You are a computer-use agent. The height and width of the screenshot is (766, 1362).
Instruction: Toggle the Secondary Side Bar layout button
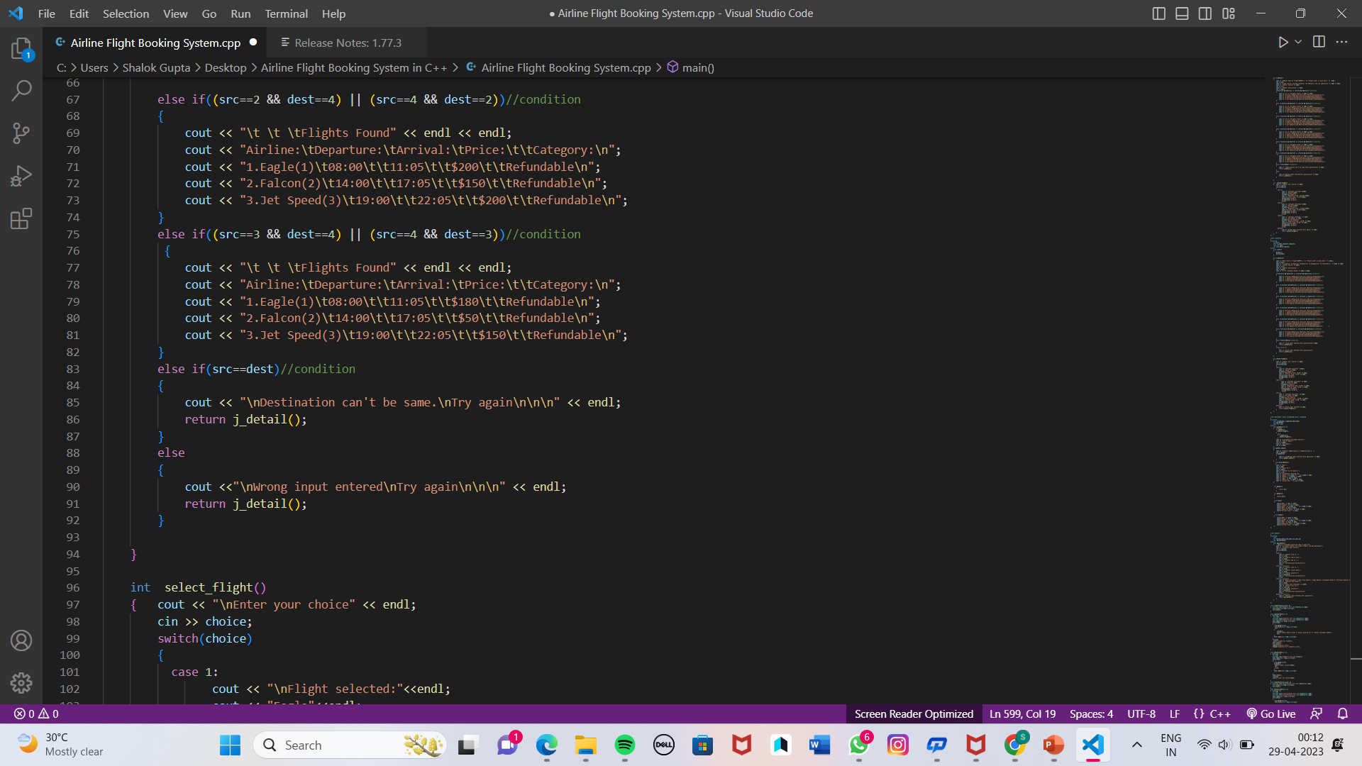point(1205,13)
